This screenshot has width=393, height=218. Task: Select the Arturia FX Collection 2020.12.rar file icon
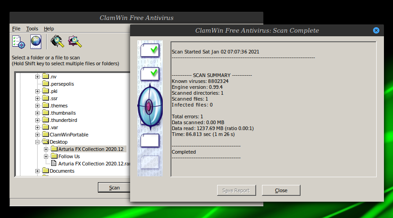(53, 163)
